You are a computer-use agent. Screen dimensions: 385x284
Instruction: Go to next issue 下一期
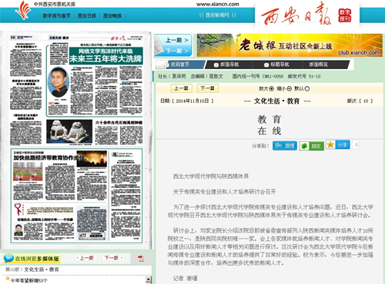pos(177,51)
